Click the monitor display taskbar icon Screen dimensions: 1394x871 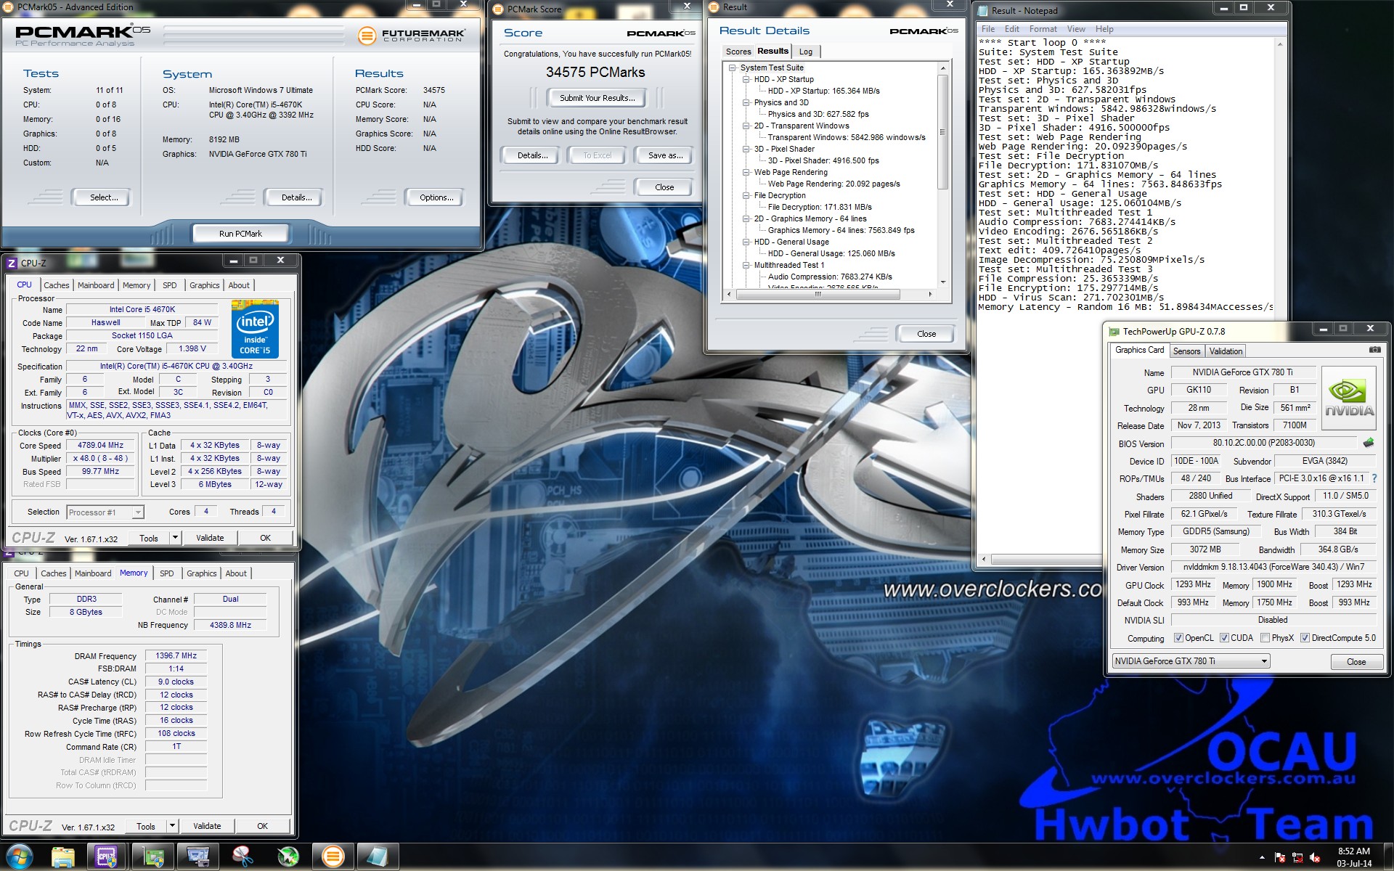198,856
